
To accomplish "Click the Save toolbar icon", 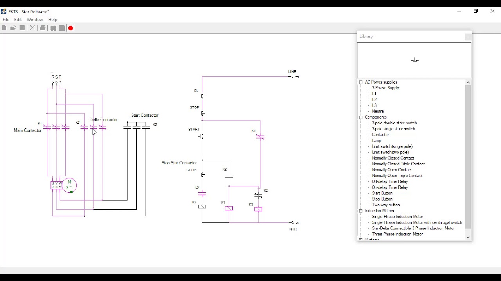I will [22, 28].
